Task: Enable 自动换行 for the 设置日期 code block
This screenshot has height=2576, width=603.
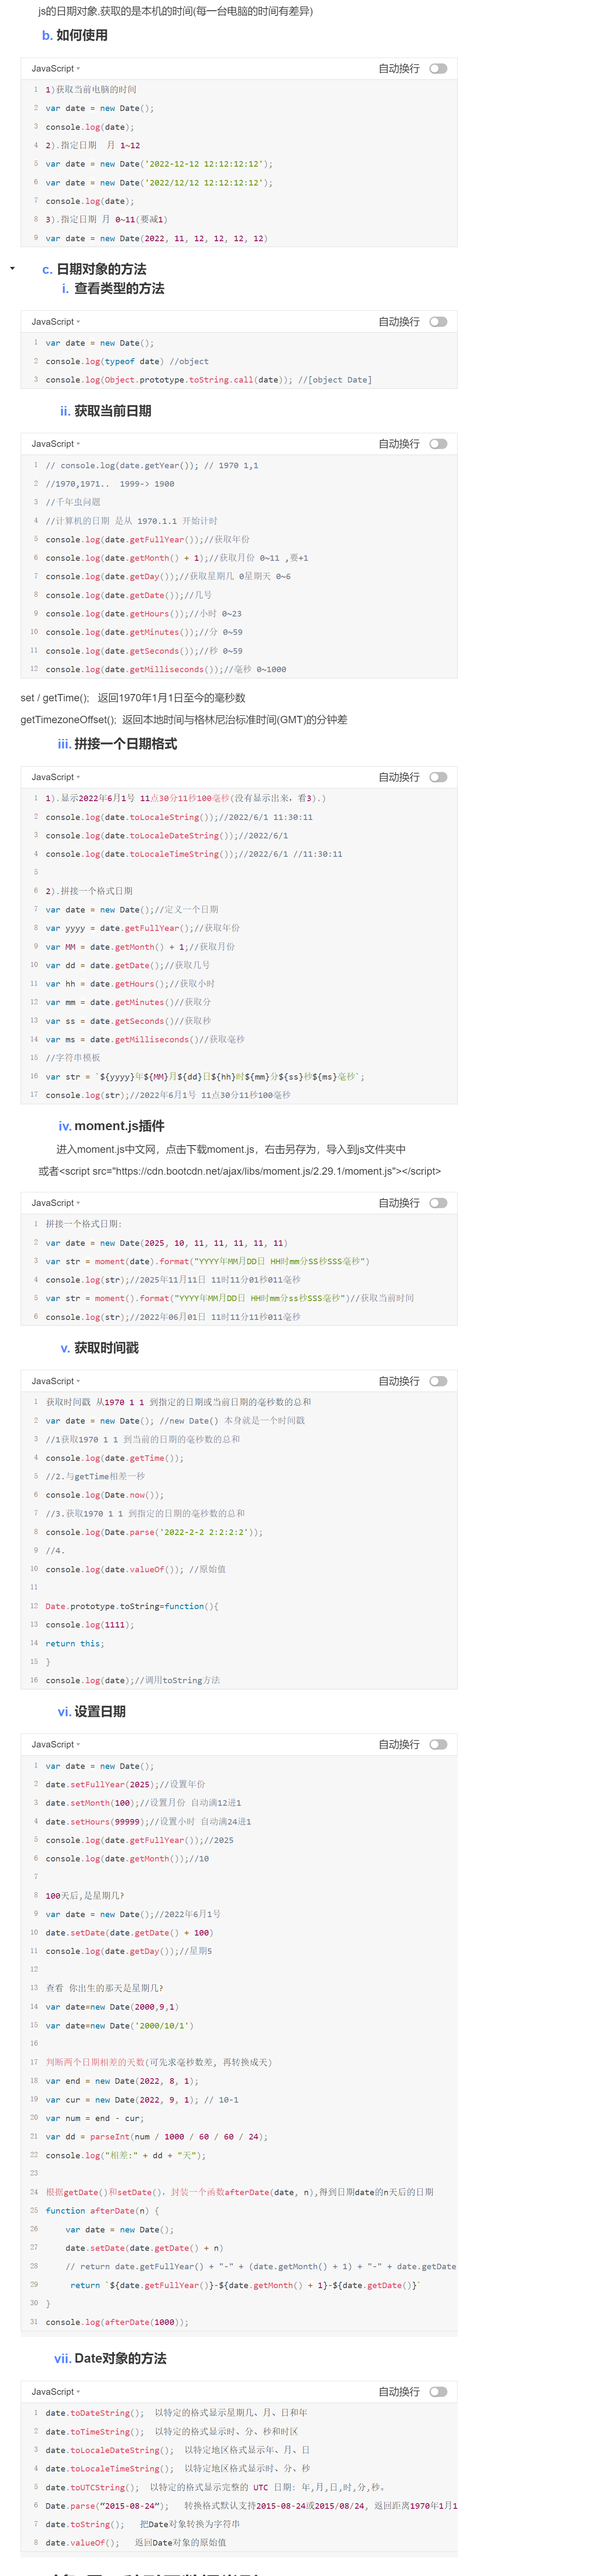Action: pos(438,1744)
